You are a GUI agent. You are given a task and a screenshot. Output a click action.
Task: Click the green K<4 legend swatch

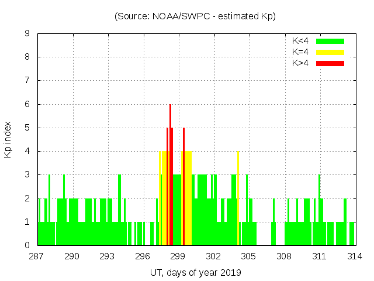pyautogui.click(x=330, y=41)
